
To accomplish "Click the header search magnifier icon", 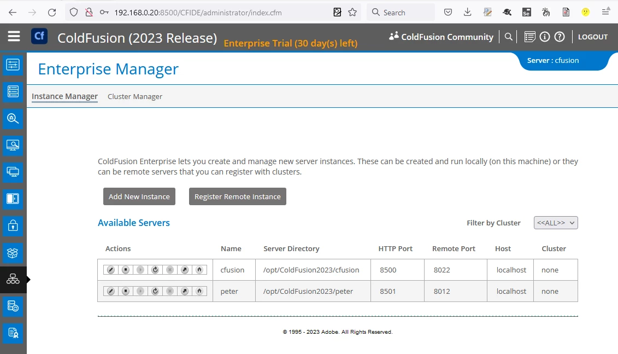I will point(508,37).
